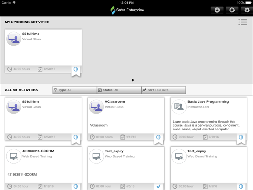This screenshot has height=190, width=253.
Task: Click the VClassroom card title
Action: tap(115, 101)
